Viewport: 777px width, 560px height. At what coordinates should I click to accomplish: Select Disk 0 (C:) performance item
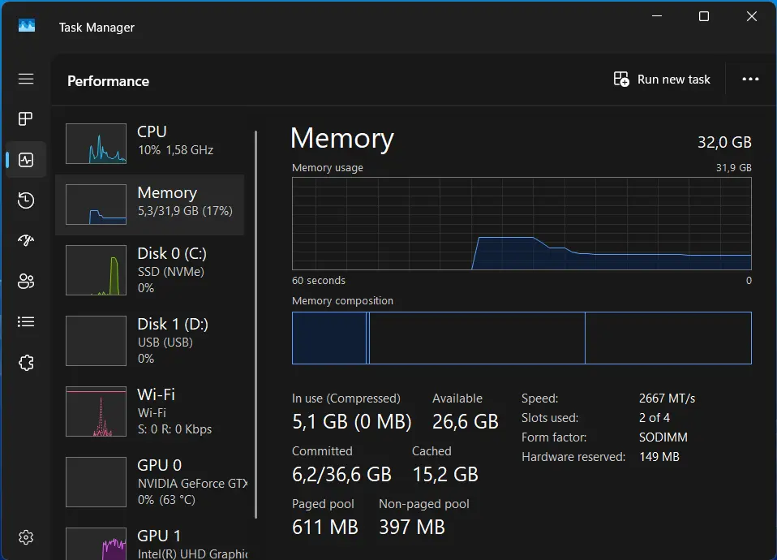[x=150, y=270]
